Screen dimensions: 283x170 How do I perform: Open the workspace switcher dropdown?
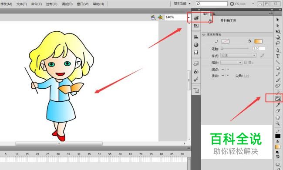tap(182, 3)
